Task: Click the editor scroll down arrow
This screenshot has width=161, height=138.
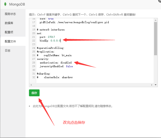Action: coord(155,85)
